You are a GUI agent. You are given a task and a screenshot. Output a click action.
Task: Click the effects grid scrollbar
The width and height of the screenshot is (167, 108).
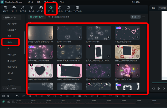coord(147,31)
